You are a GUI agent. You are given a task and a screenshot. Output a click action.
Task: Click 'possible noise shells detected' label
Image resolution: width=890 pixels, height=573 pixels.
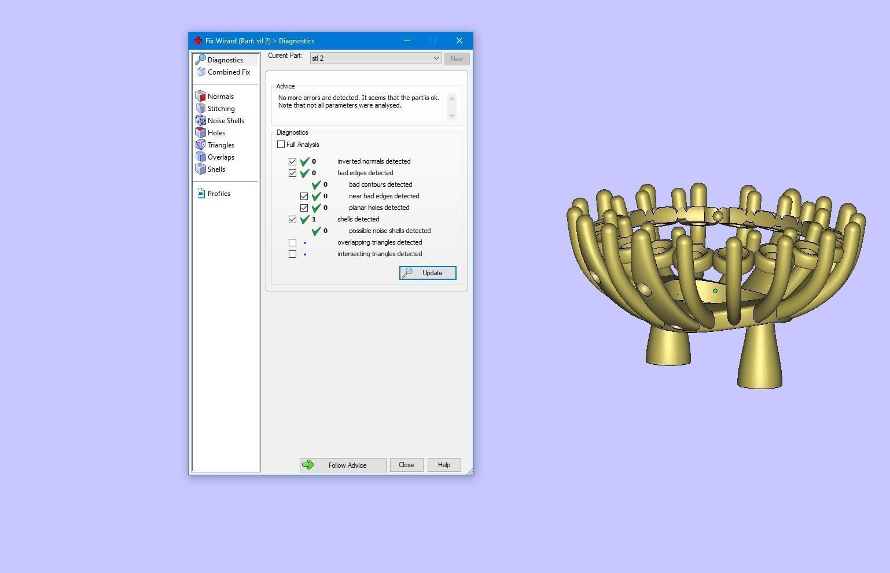click(389, 231)
